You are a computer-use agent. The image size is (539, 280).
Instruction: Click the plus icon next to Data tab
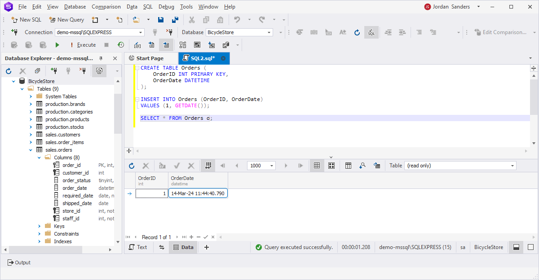207,247
